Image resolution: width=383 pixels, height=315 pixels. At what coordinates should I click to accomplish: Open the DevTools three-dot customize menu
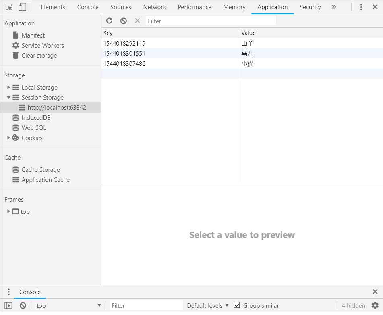pos(361,7)
